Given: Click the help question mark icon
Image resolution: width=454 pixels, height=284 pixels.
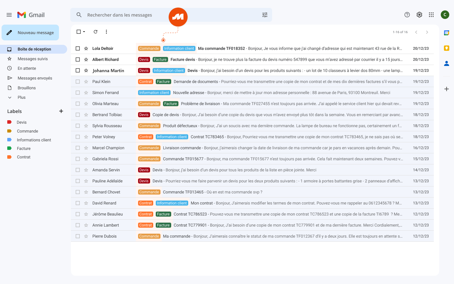Looking at the screenshot, I should coord(407,15).
